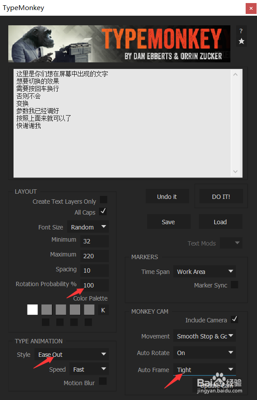Click the K kuler button
The width and height of the screenshot is (257, 400).
click(103, 310)
